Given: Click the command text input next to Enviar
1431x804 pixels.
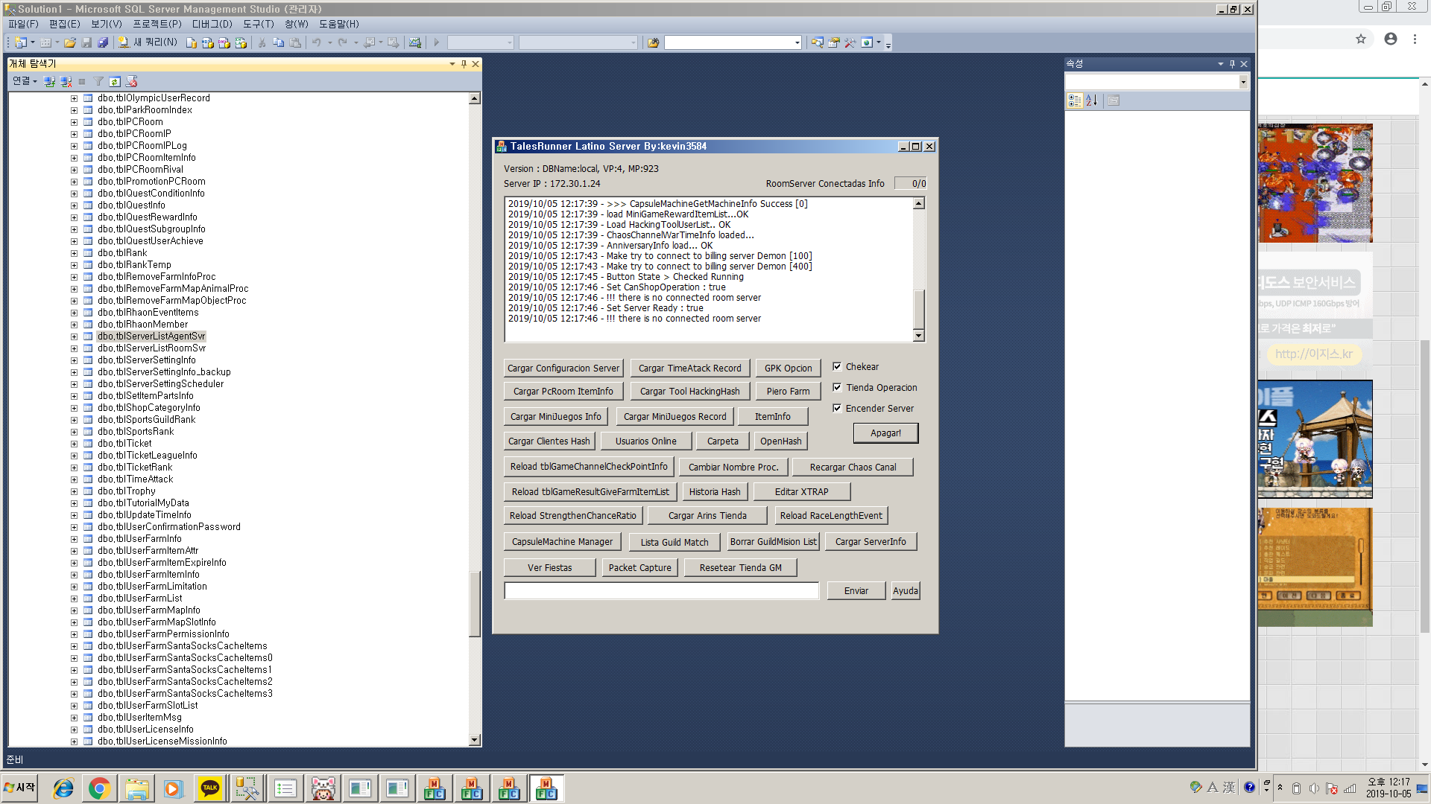Looking at the screenshot, I should pyautogui.click(x=662, y=591).
